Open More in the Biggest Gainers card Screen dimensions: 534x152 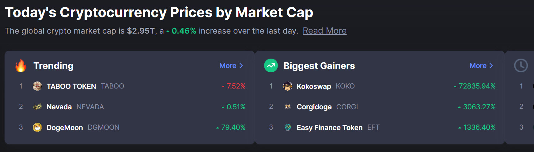pyautogui.click(x=481, y=66)
